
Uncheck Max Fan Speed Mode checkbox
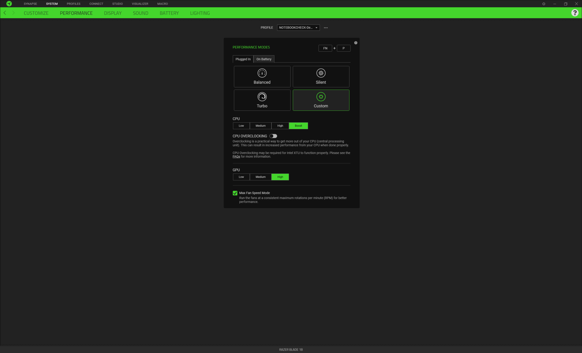[x=235, y=193]
